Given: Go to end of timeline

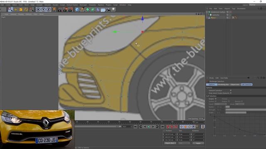Looking at the screenshot, I should [x=163, y=127].
